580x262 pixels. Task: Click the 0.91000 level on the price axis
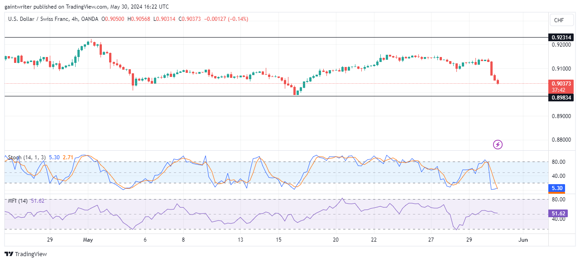[x=561, y=69]
